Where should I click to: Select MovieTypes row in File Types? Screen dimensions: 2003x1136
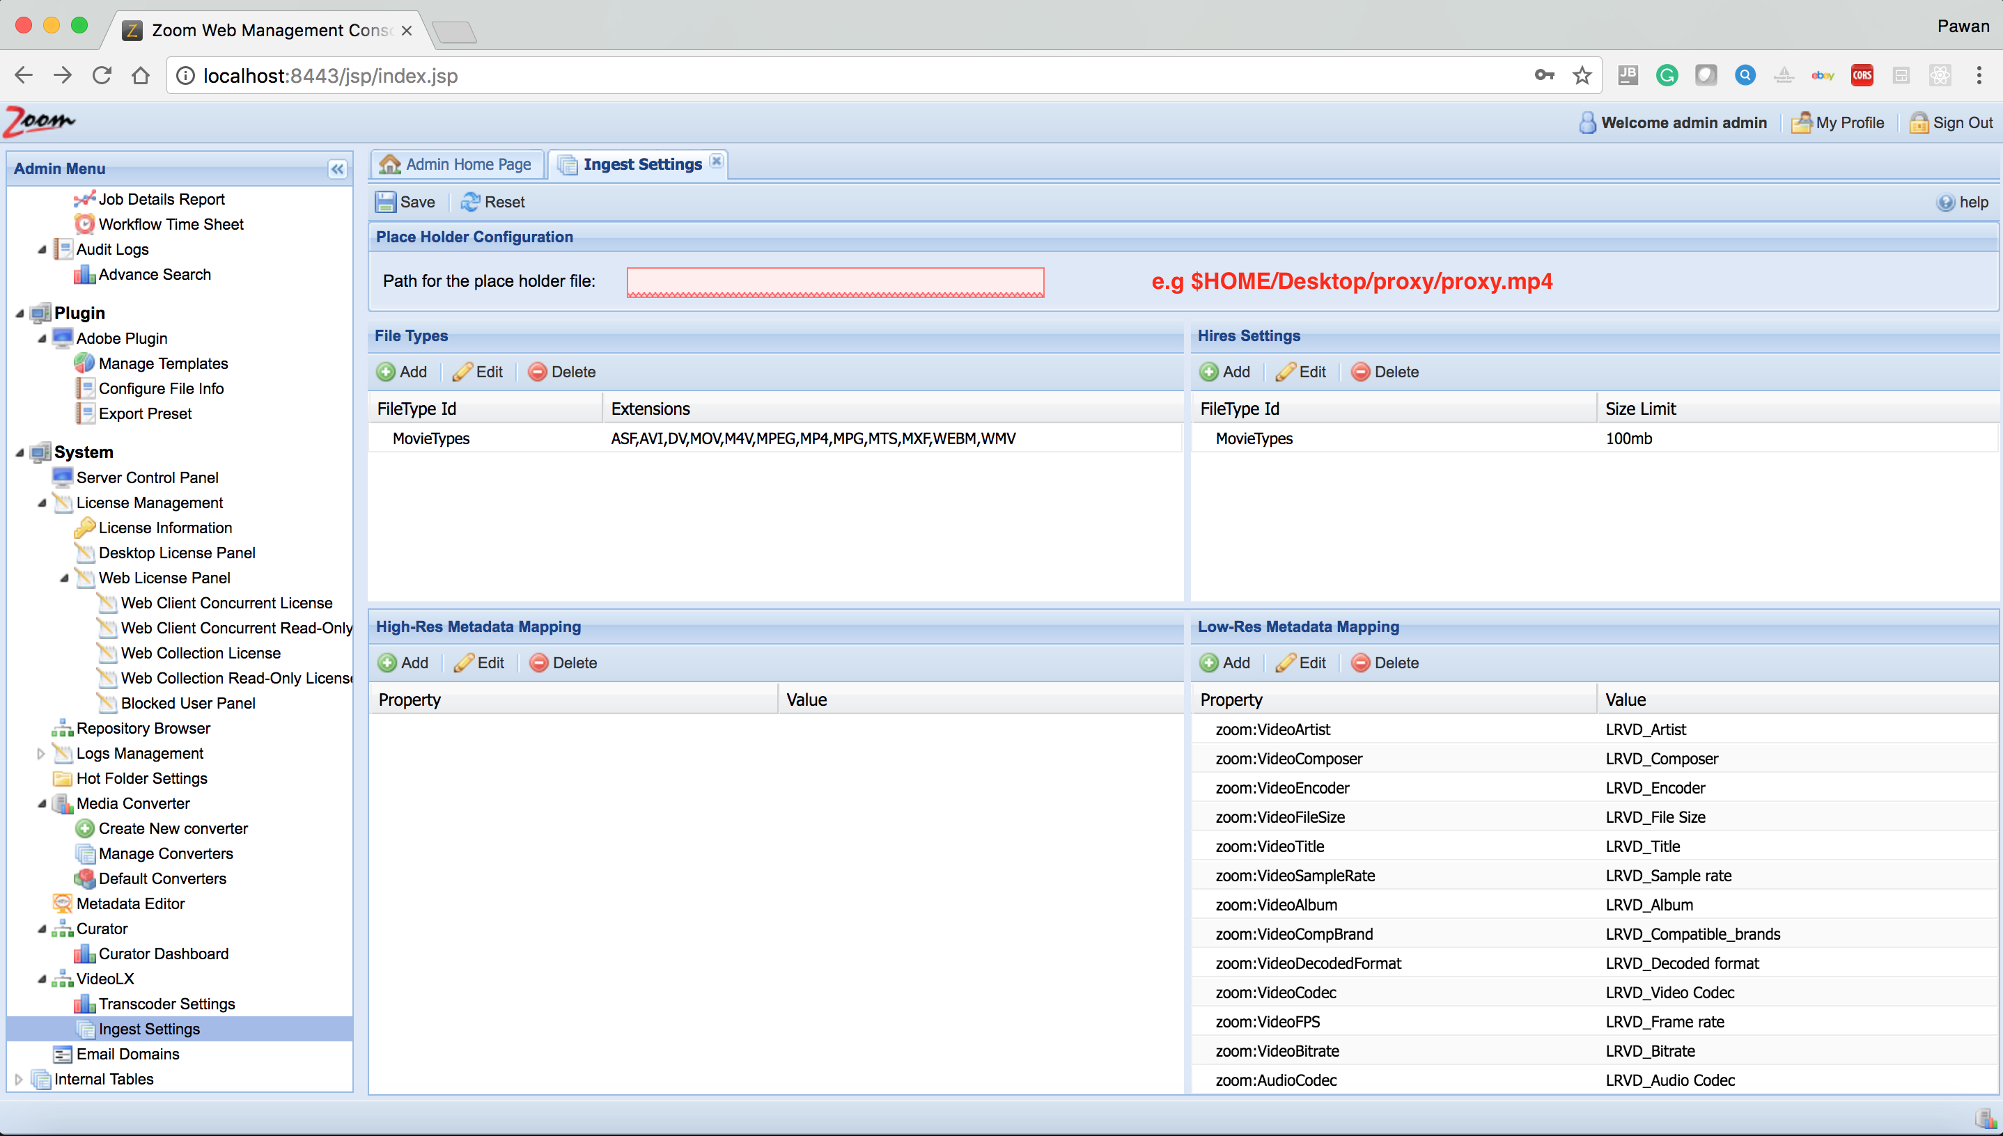(775, 439)
